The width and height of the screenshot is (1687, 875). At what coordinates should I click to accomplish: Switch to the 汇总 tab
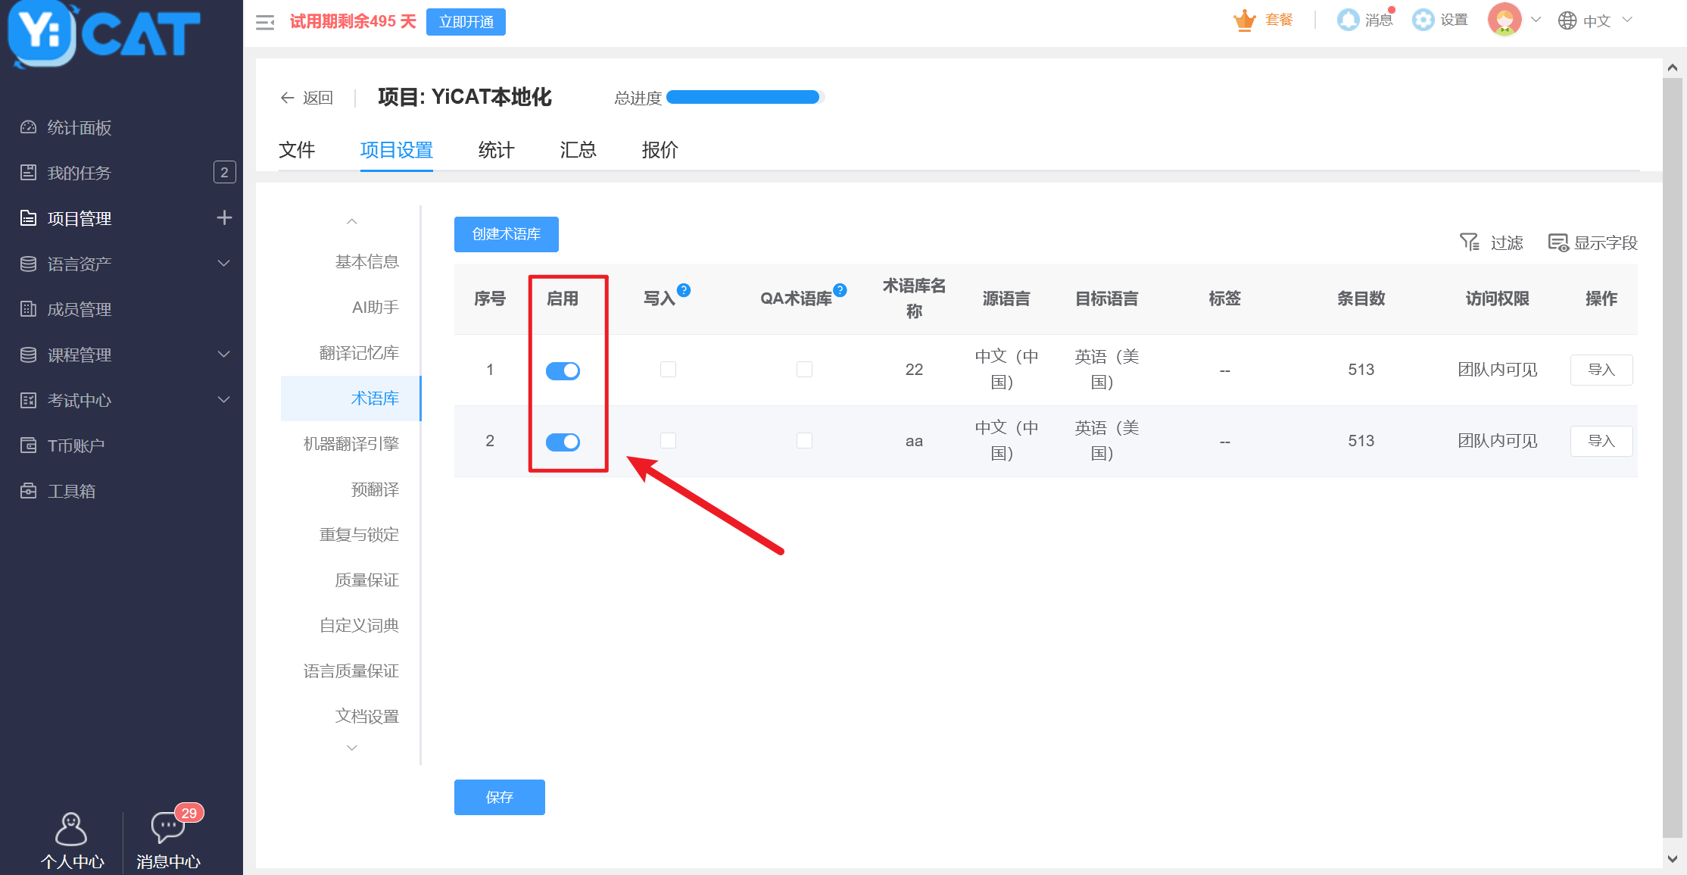pos(578,150)
